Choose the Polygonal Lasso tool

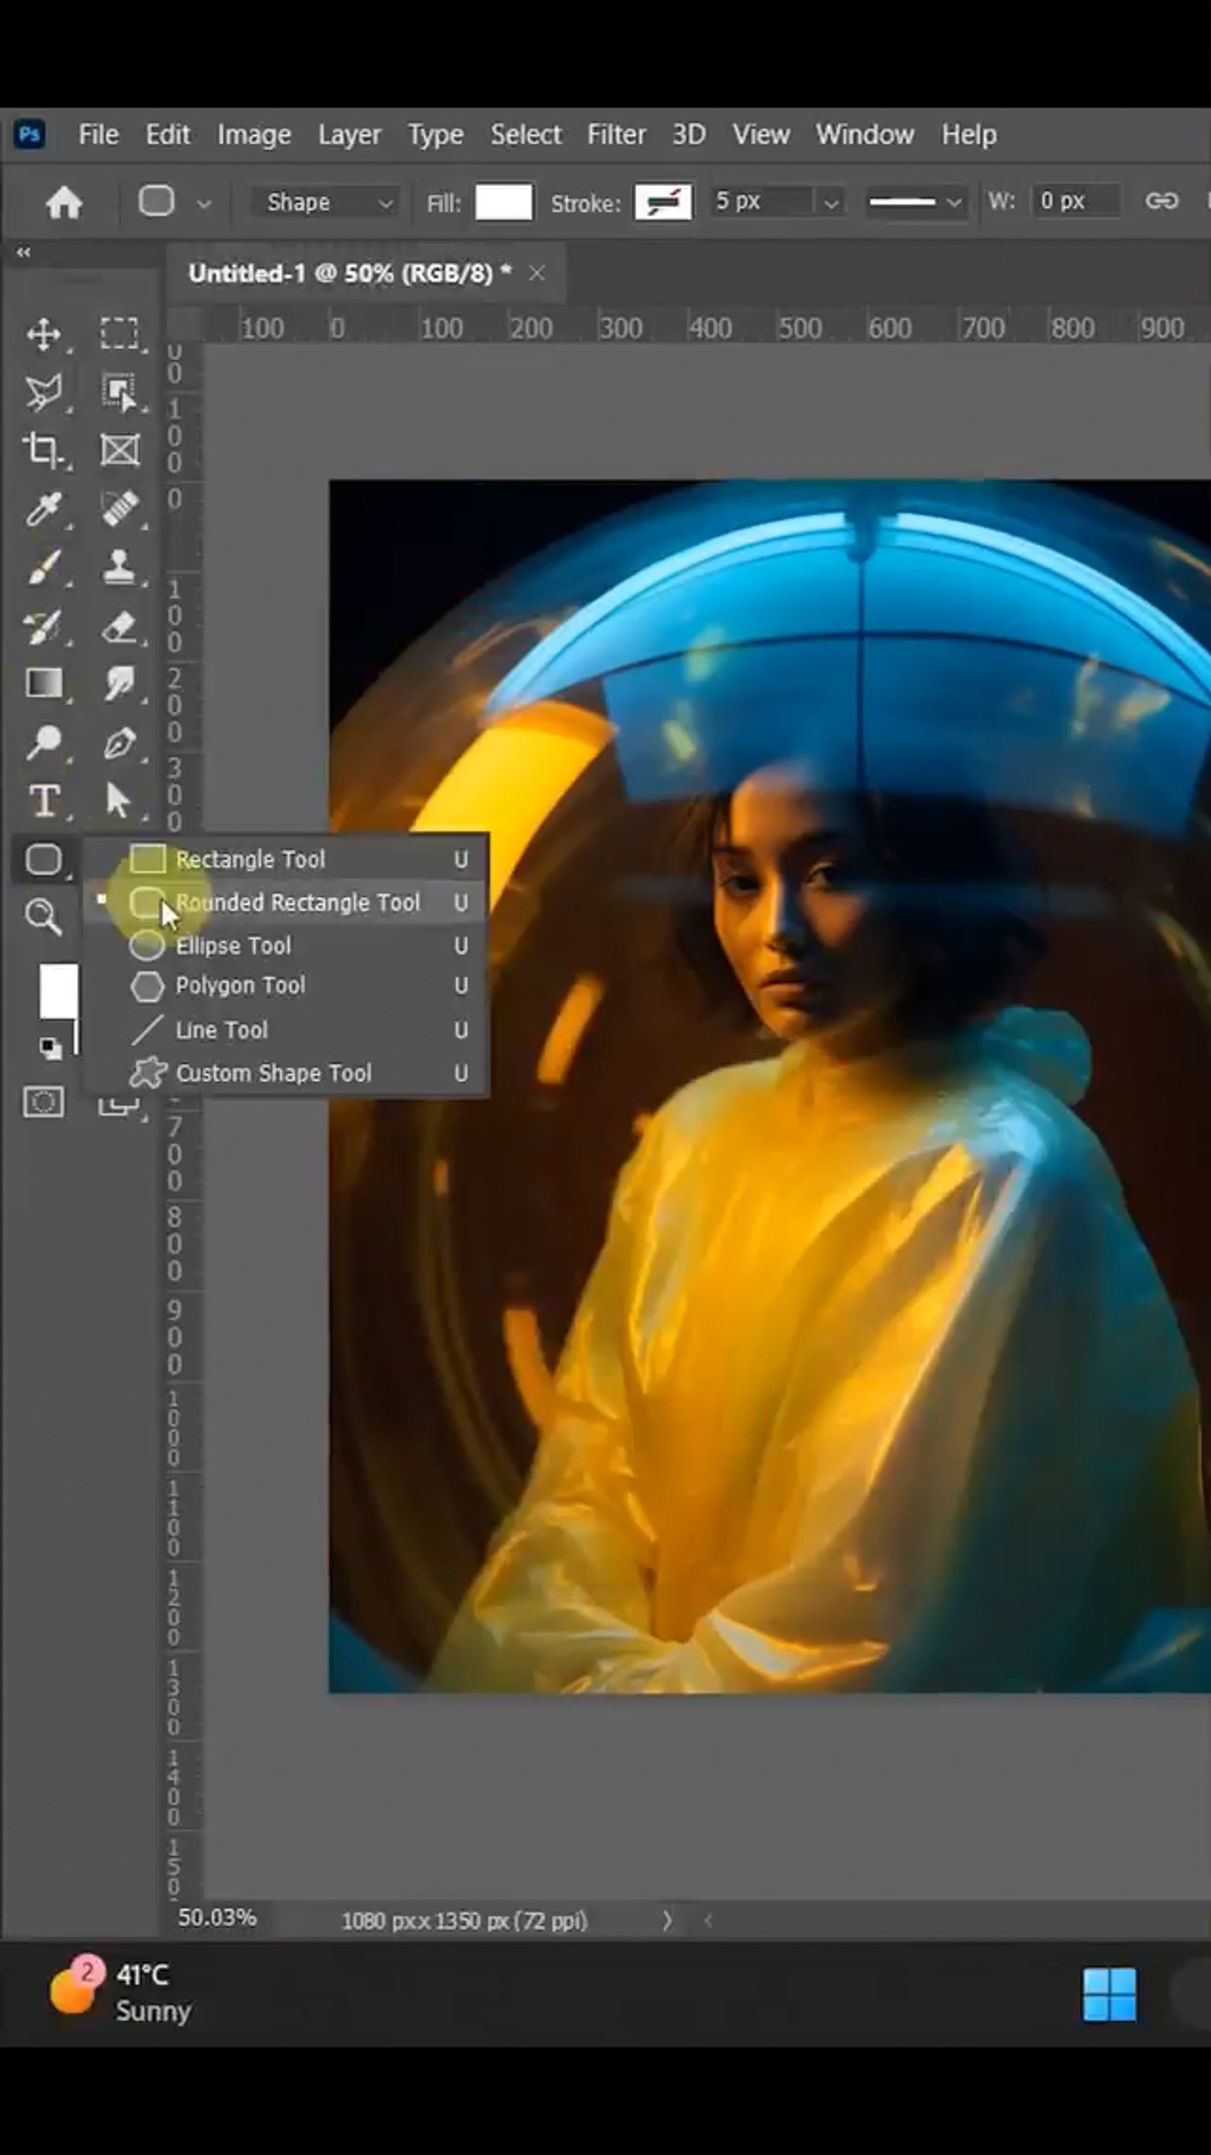pyautogui.click(x=43, y=391)
